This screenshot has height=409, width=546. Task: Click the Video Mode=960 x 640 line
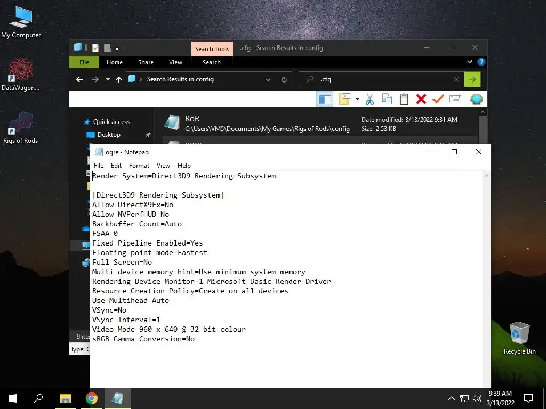click(x=169, y=329)
